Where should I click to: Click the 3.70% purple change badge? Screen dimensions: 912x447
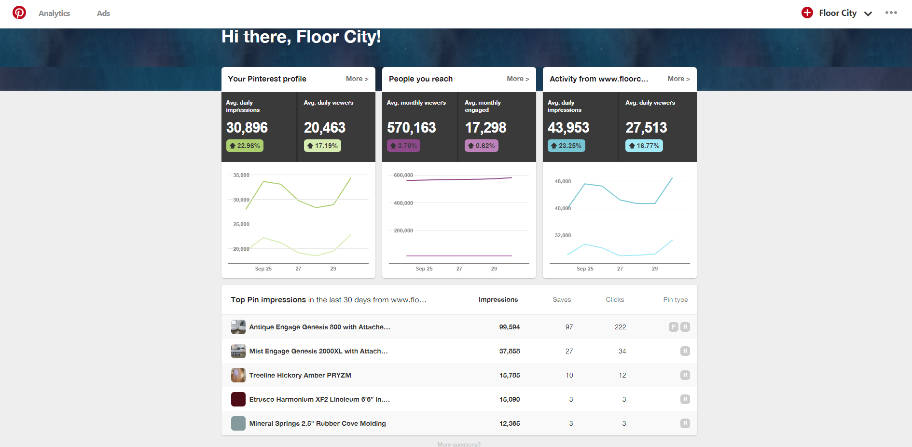point(403,146)
